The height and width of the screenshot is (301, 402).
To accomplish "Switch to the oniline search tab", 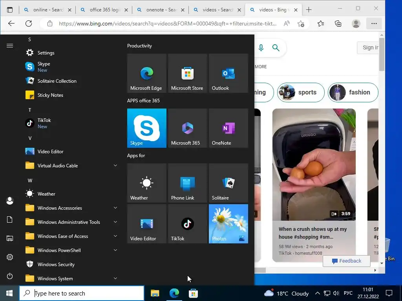I will [x=48, y=10].
